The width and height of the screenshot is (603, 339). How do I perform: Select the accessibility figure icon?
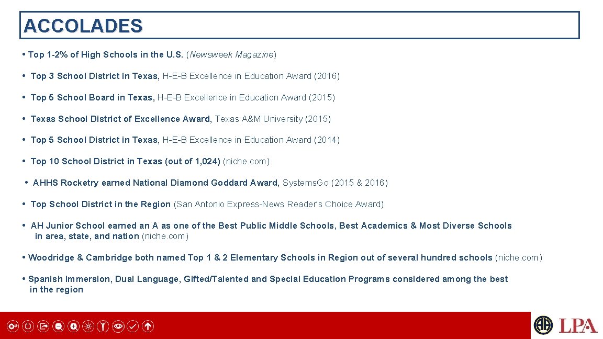pos(103,326)
